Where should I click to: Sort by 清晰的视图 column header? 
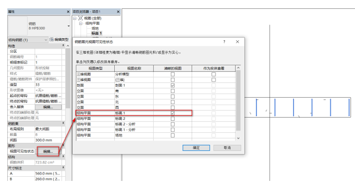[x=173, y=68]
